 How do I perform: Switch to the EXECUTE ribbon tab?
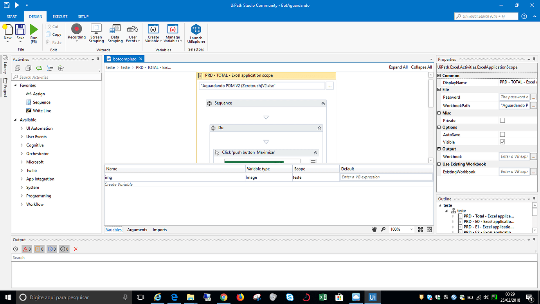tap(60, 16)
